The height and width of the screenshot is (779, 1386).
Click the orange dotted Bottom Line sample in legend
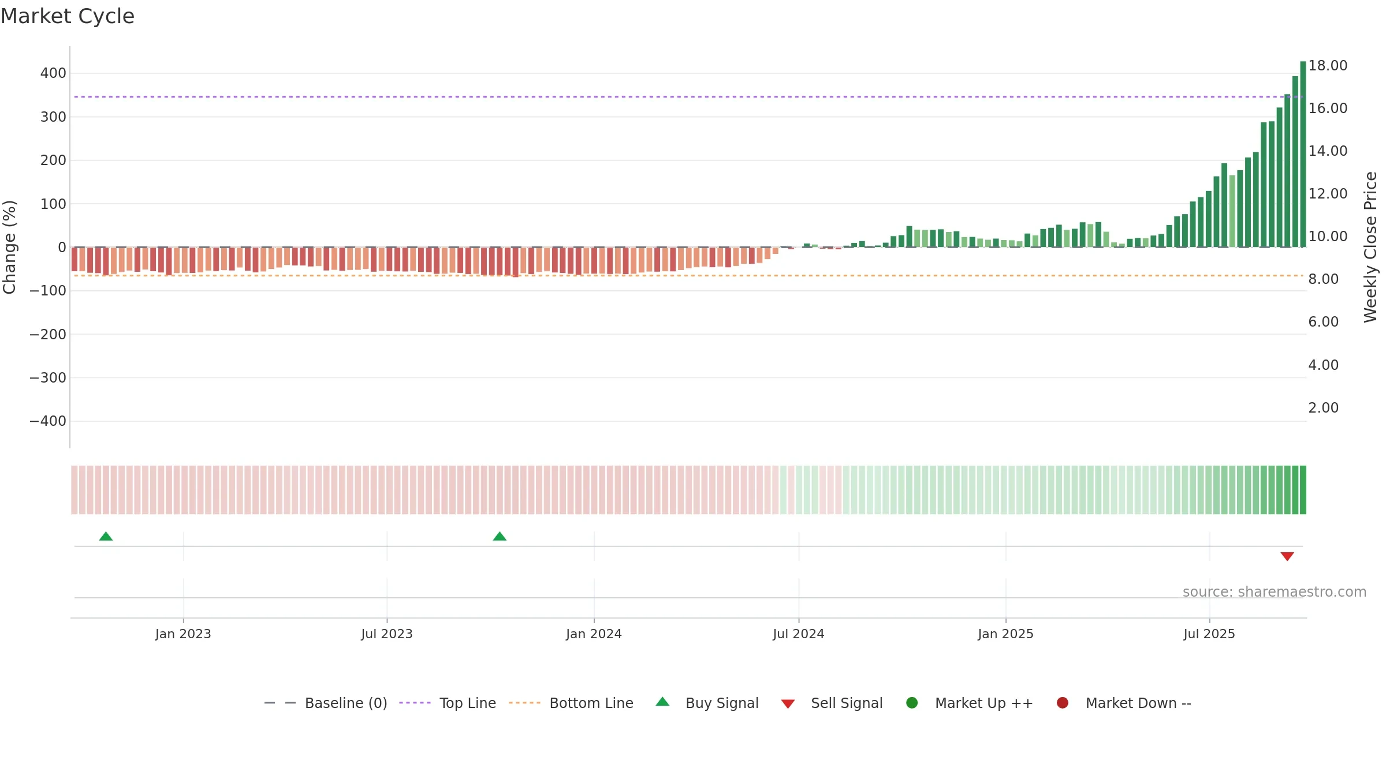[524, 703]
